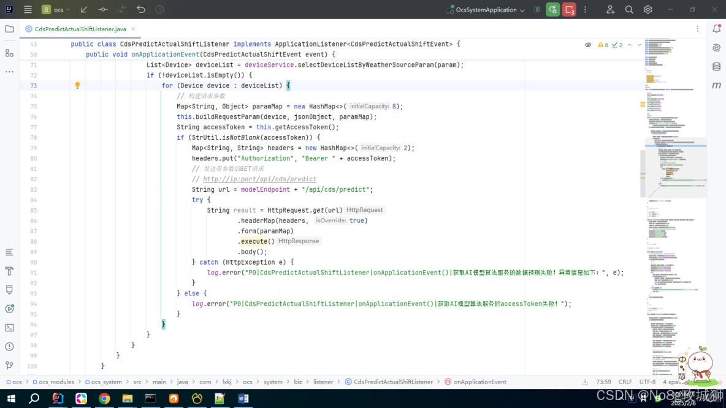
Task: Toggle the pause output control in the toolbar
Action: pyautogui.click(x=537, y=9)
